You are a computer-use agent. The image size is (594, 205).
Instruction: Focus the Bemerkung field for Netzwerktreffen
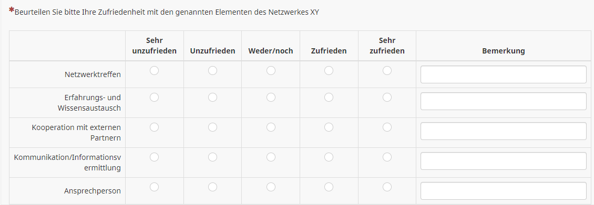504,74
